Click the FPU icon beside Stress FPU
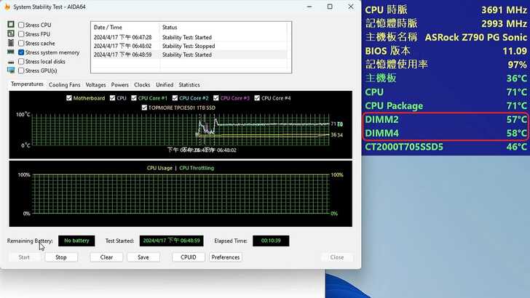The image size is (530, 298). [11, 34]
